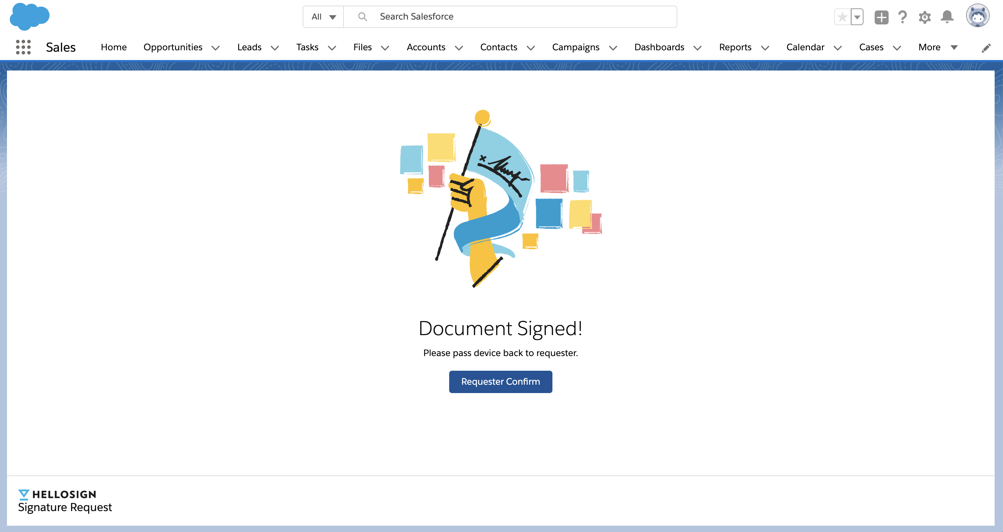Expand the Accounts tab chevron
This screenshot has width=1003, height=532.
459,47
